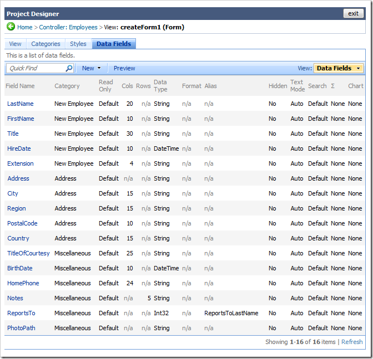Sort by Rows column header
The image size is (373, 359).
(x=143, y=86)
